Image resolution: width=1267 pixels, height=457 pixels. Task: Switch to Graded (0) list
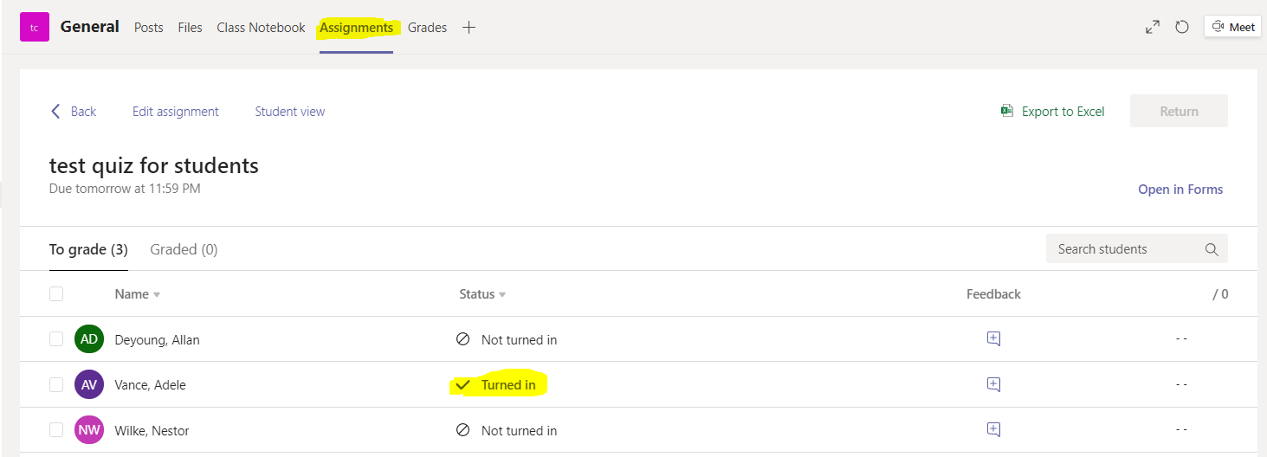pos(184,249)
